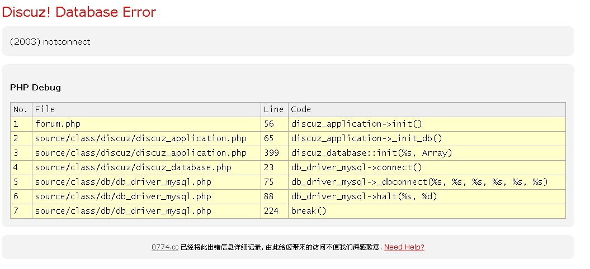Click row number 1 cell
The height and width of the screenshot is (269, 590).
click(x=21, y=124)
